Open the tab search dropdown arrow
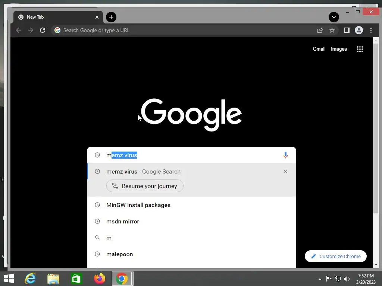Screen dimensions: 382x286 [x=334, y=17]
